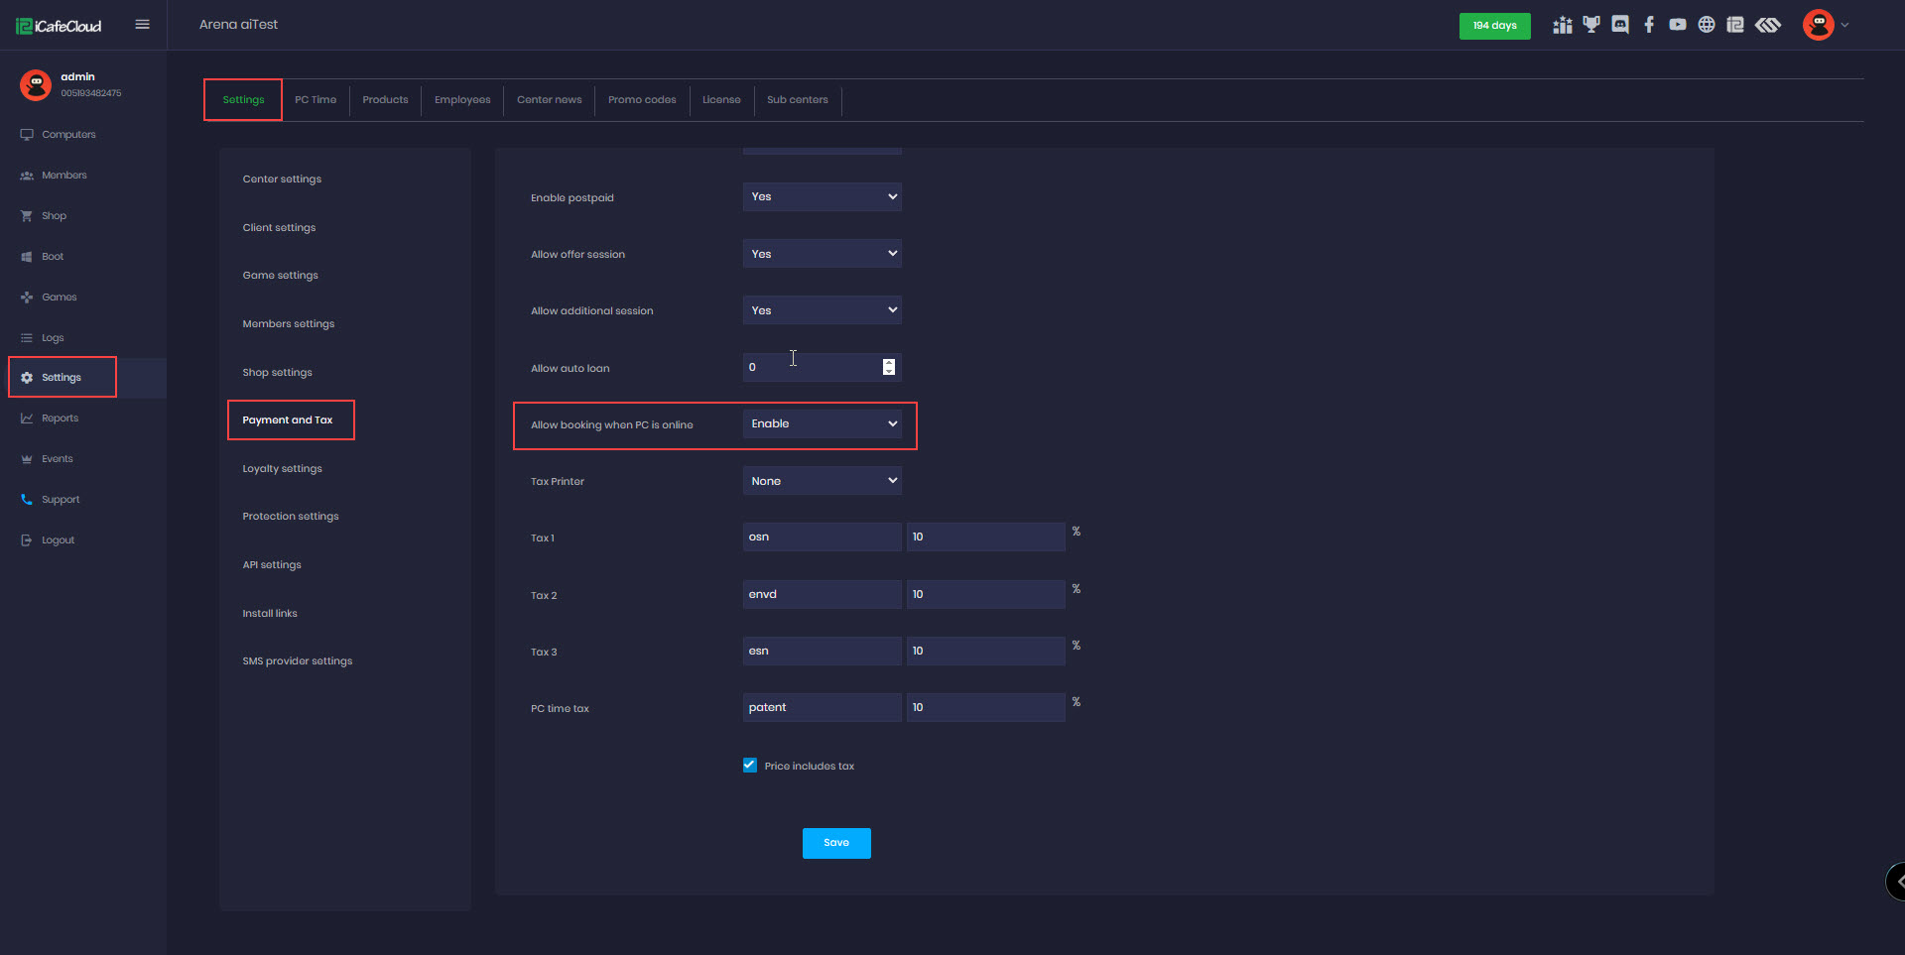This screenshot has height=955, width=1905.
Task: Click the Tax 1 name field
Action: tap(822, 537)
